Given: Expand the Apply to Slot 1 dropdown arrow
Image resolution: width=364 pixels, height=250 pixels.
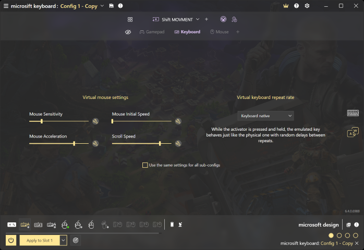Looking at the screenshot, I should point(63,240).
